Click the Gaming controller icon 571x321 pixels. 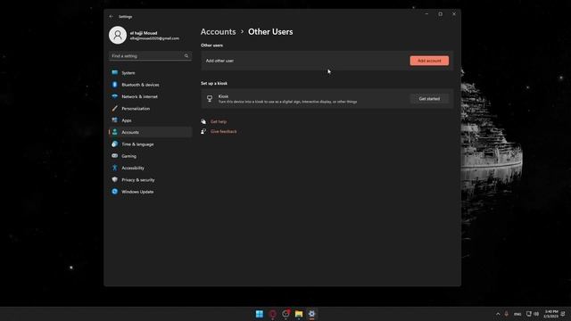[115, 156]
